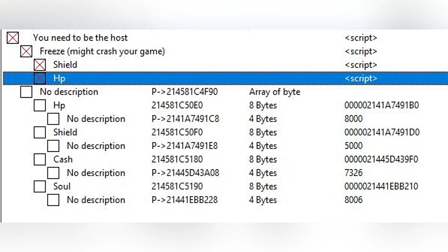Click the '8 Bytes' type of Soul row

click(x=263, y=187)
